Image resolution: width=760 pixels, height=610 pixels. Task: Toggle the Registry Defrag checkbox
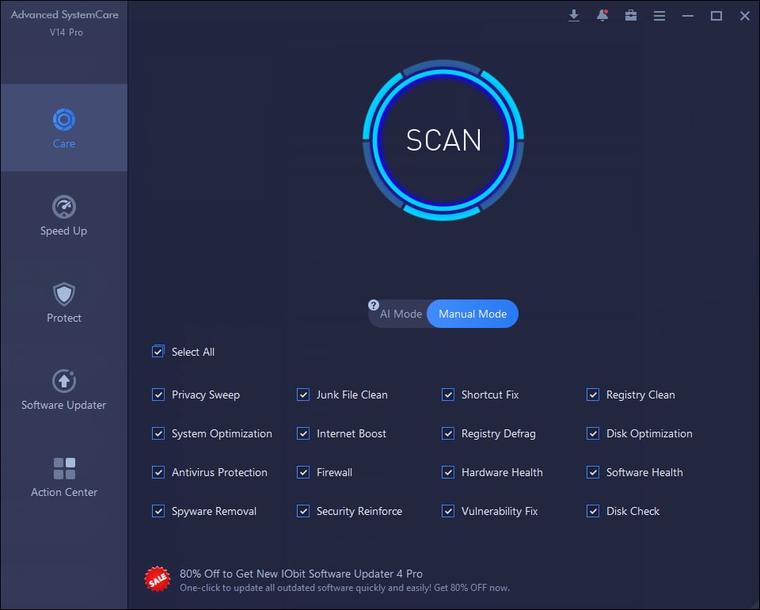(x=448, y=433)
